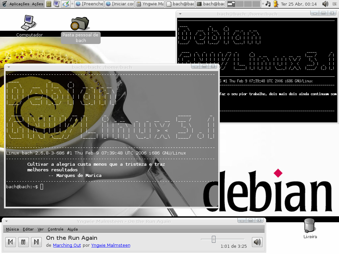339x254 pixels.
Task: Open window menu arrow of black terminal
Action: [x=180, y=14]
